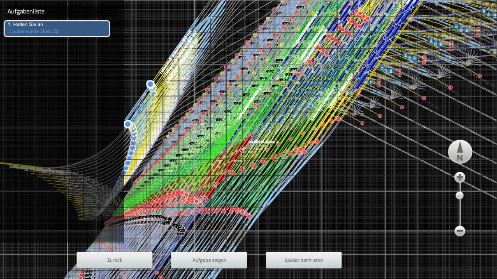Zoom out with the minus icon

click(460, 231)
